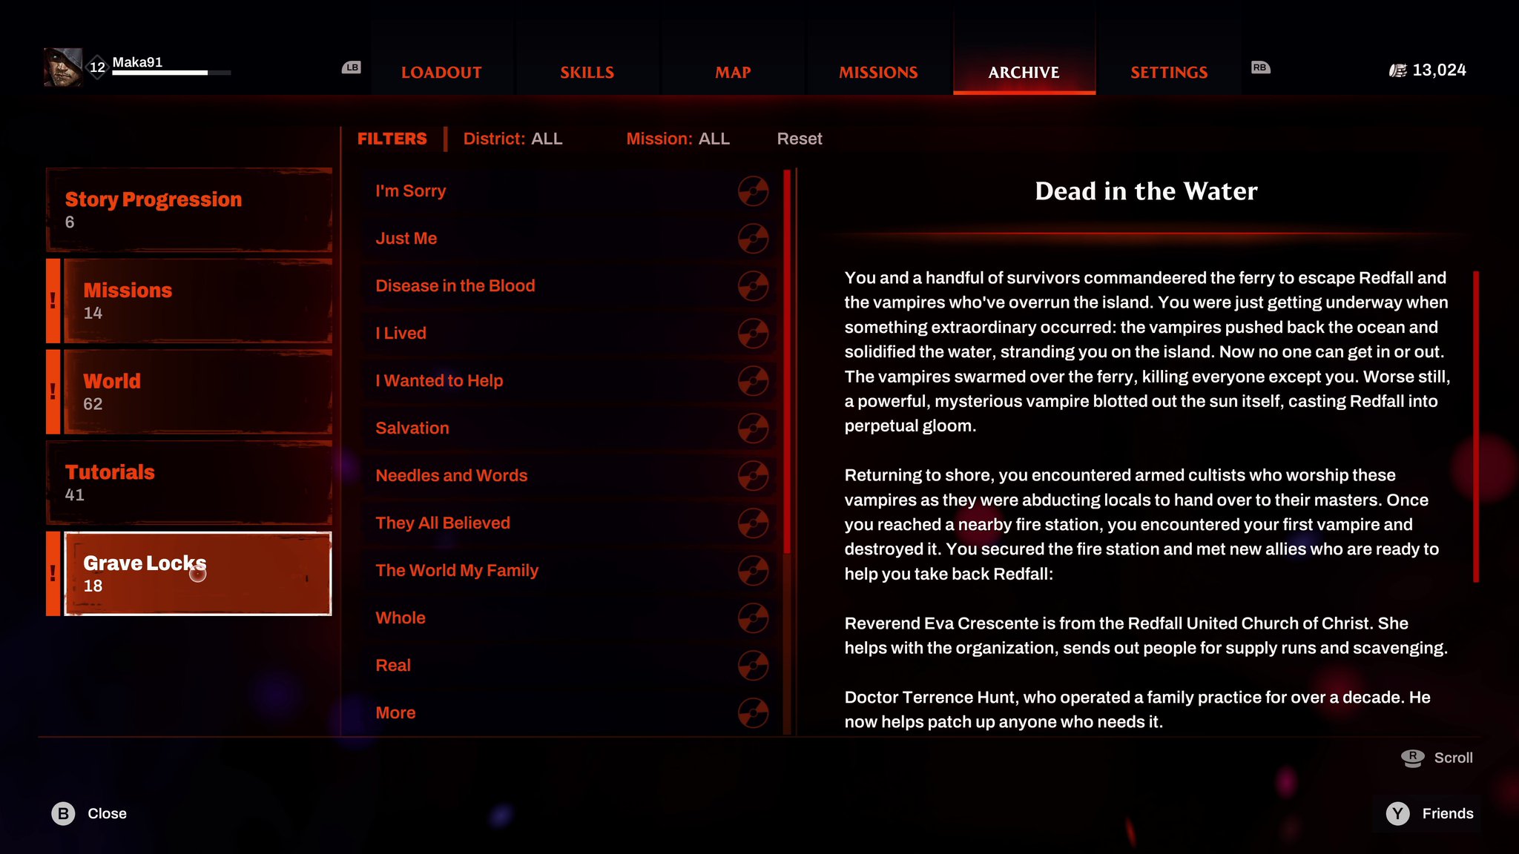Viewport: 1519px width, 854px height.
Task: Click Reset to clear the filters
Action: [x=799, y=139]
